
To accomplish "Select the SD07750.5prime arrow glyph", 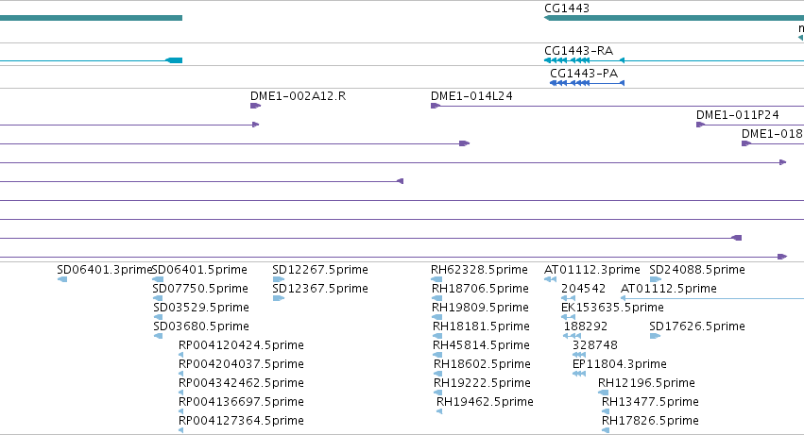I will tap(158, 298).
